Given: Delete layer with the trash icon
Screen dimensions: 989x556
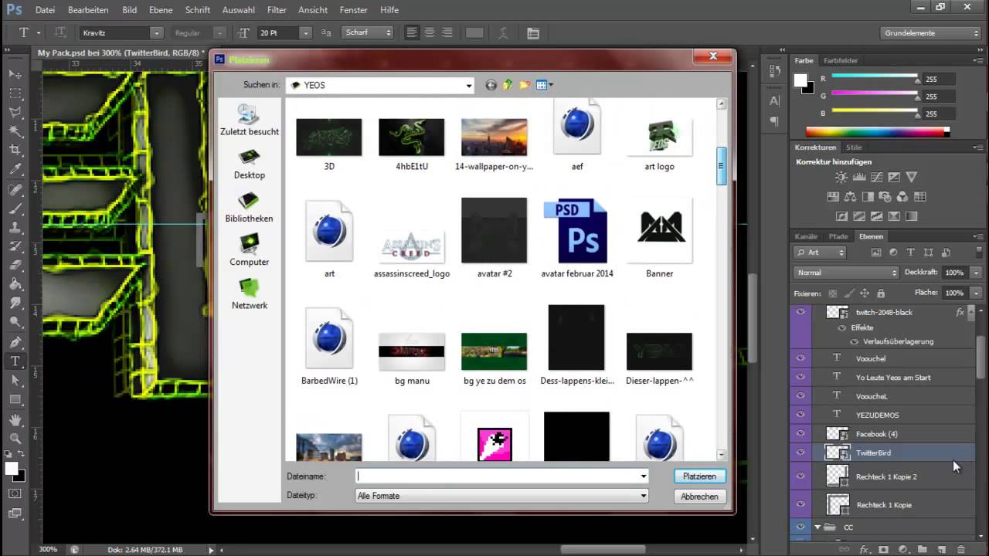Looking at the screenshot, I should (961, 549).
